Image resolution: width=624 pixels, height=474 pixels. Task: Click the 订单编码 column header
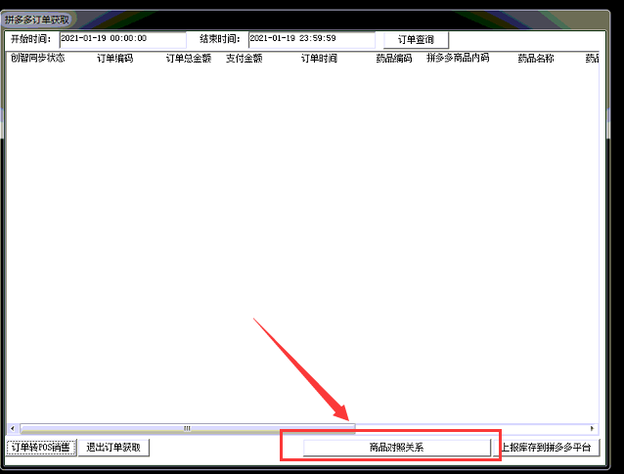[x=115, y=59]
